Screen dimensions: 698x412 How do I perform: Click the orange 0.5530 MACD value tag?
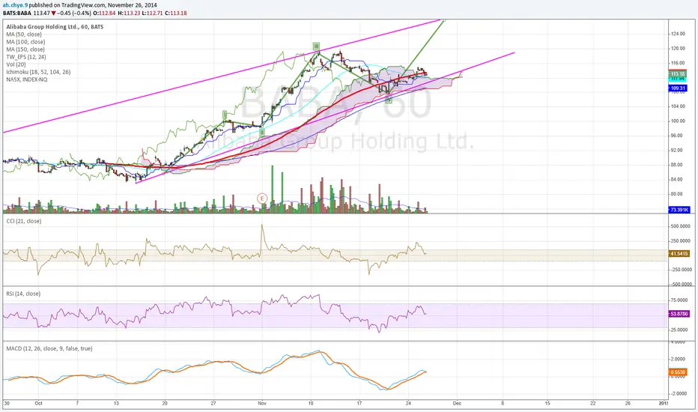coord(678,372)
